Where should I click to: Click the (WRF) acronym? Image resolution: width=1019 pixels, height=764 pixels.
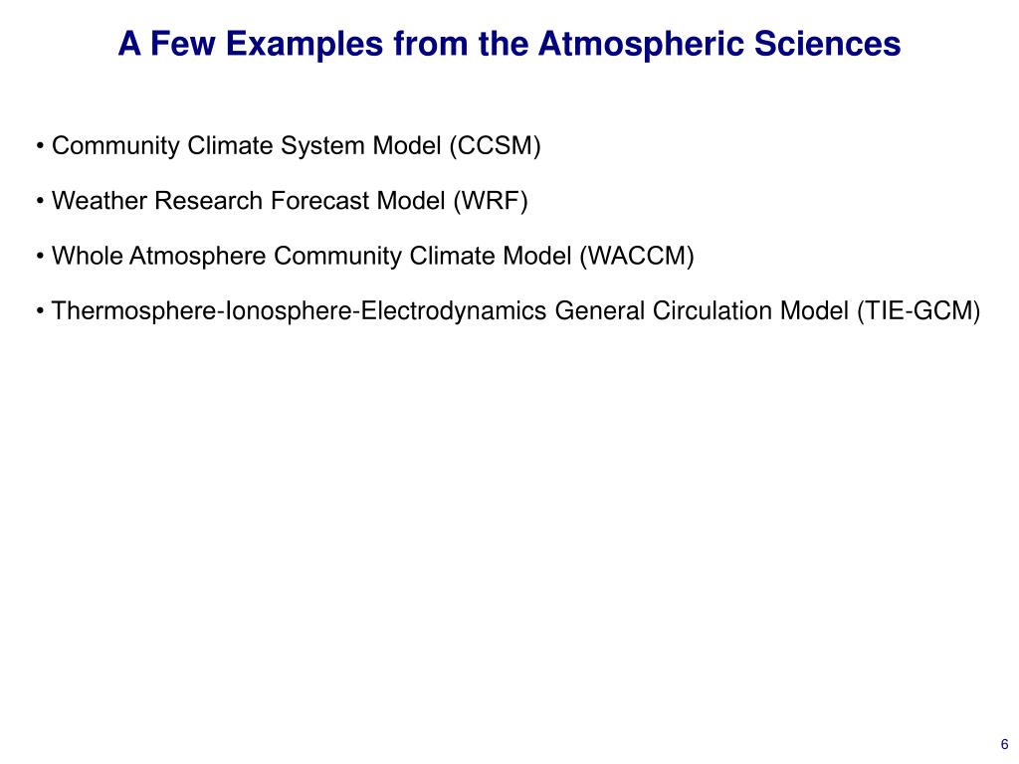[490, 201]
